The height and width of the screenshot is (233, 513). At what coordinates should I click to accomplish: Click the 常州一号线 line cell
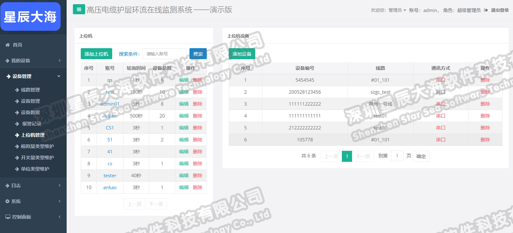tap(380, 104)
